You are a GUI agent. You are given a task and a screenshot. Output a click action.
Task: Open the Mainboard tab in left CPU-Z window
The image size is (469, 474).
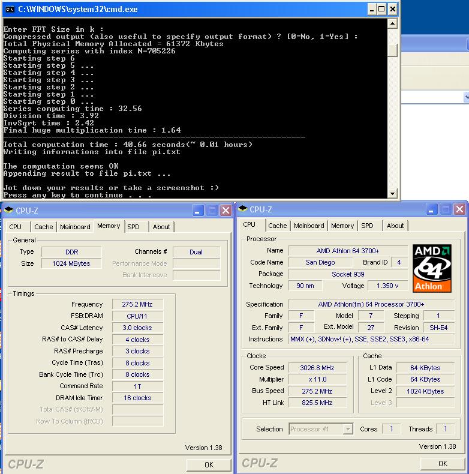point(75,227)
